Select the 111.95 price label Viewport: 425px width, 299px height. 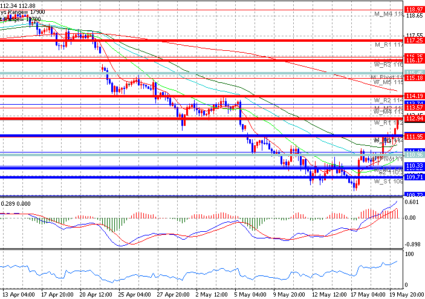click(x=414, y=136)
